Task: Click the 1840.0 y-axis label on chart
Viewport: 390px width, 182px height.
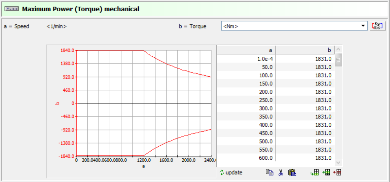Action: pos(67,50)
